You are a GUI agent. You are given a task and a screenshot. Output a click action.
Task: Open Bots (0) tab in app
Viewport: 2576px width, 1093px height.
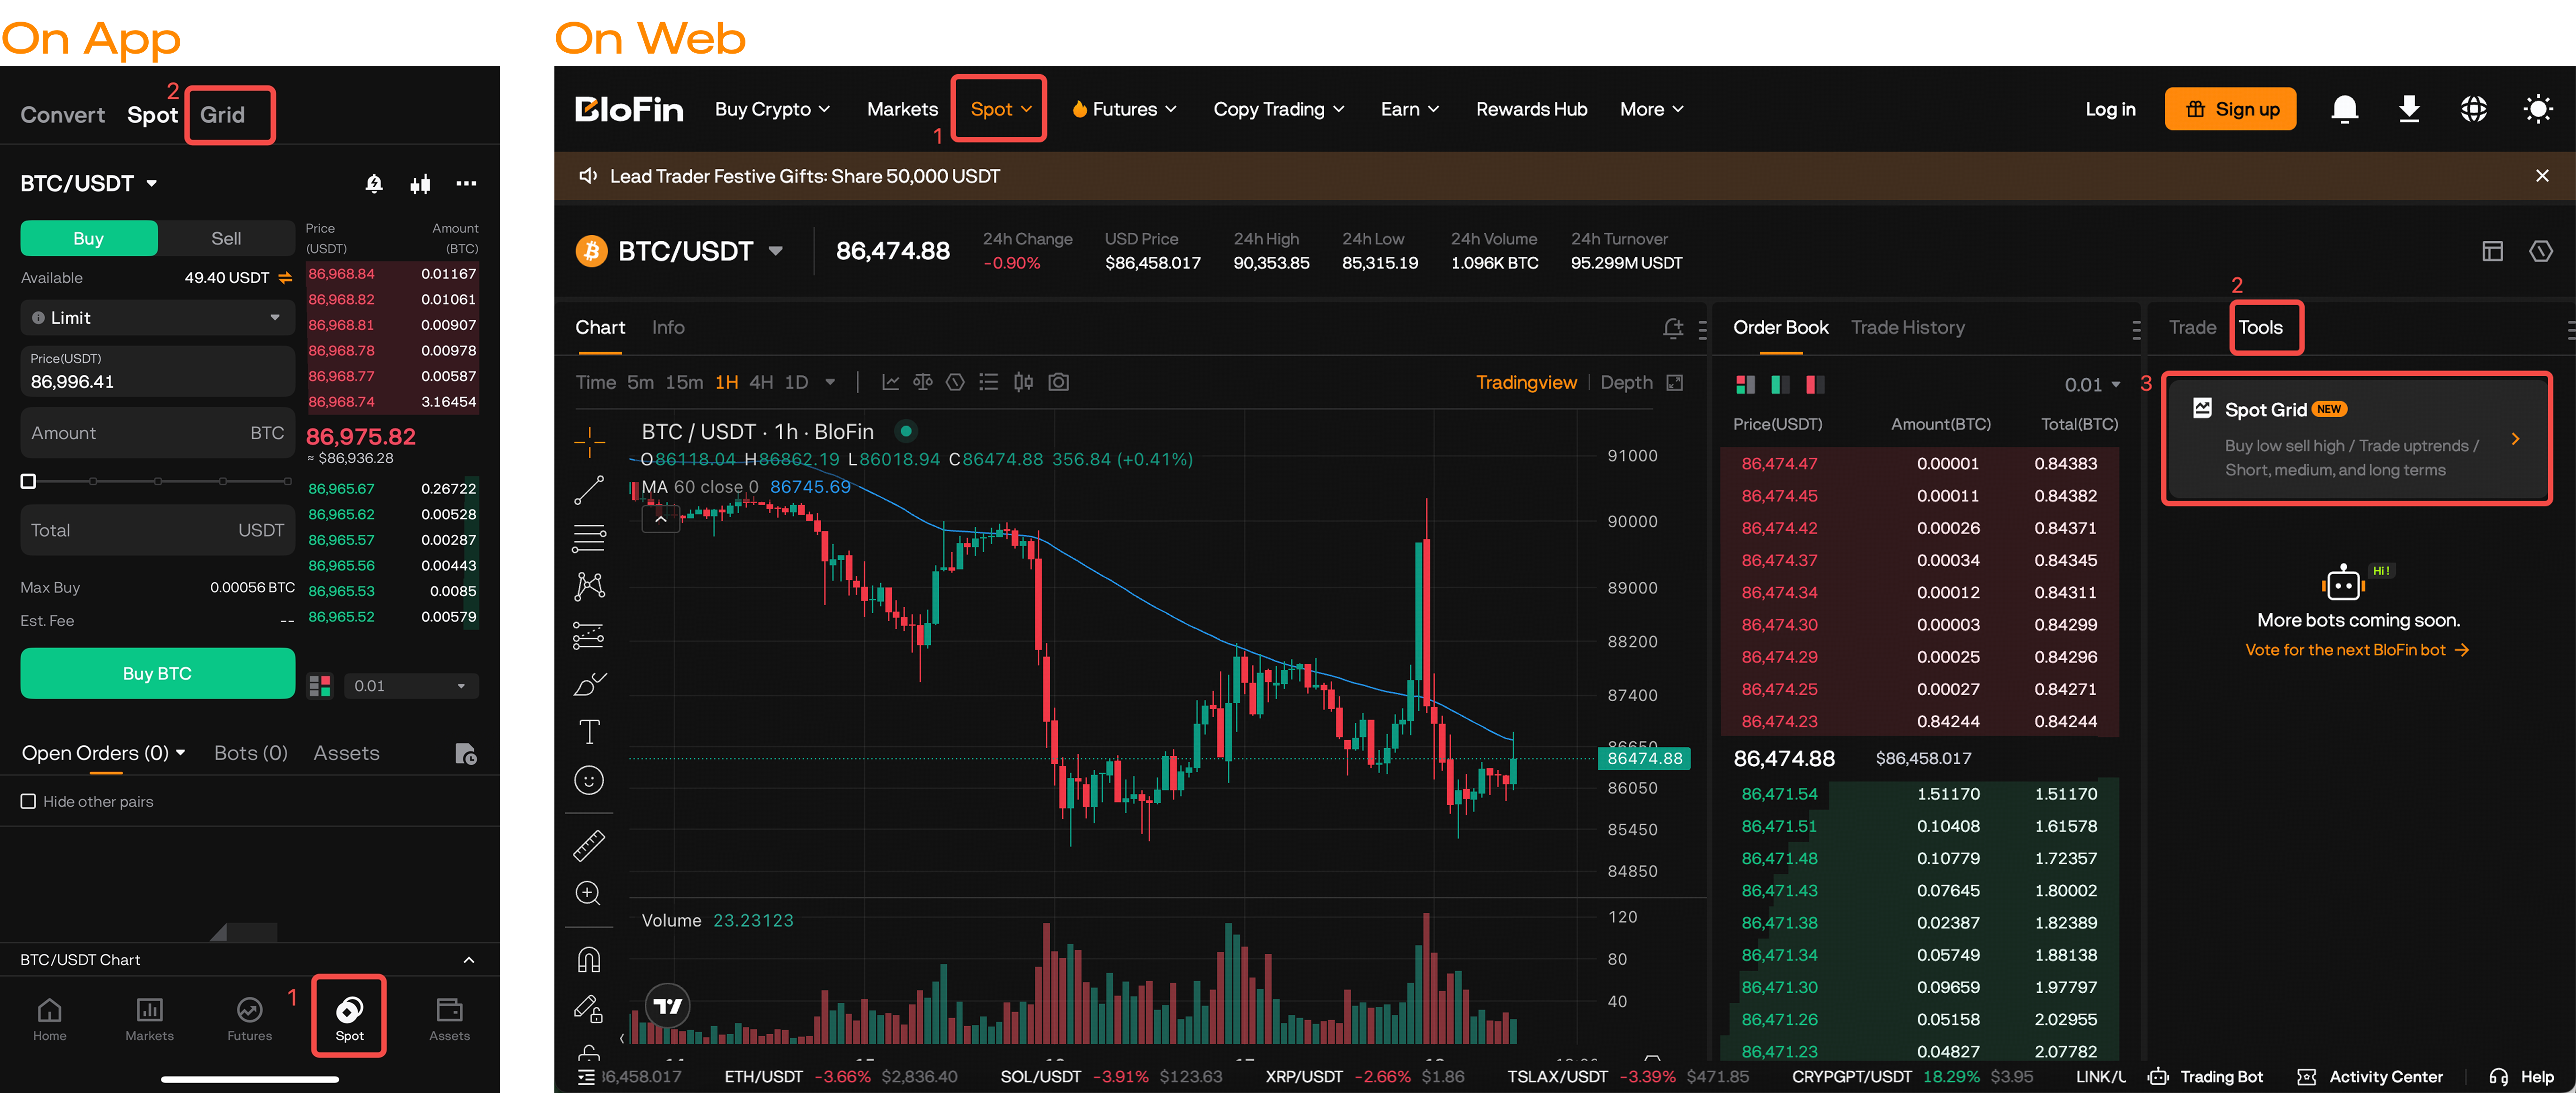(x=251, y=752)
